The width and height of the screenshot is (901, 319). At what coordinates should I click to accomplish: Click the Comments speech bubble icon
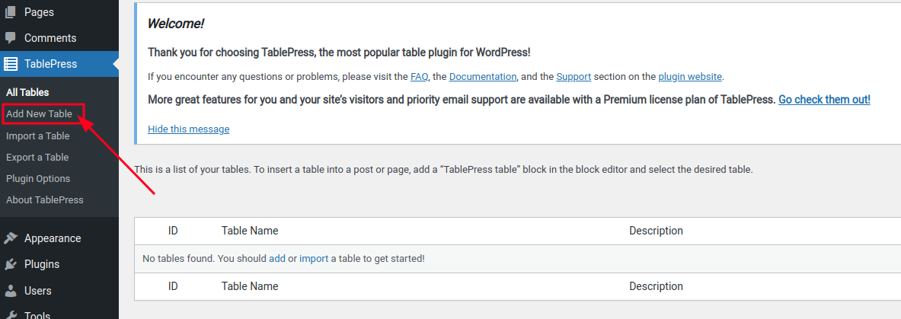coord(11,38)
